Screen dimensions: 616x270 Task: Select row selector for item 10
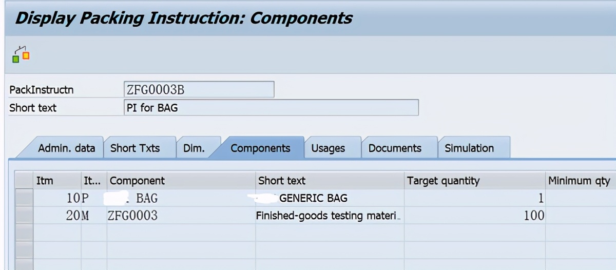click(24, 198)
